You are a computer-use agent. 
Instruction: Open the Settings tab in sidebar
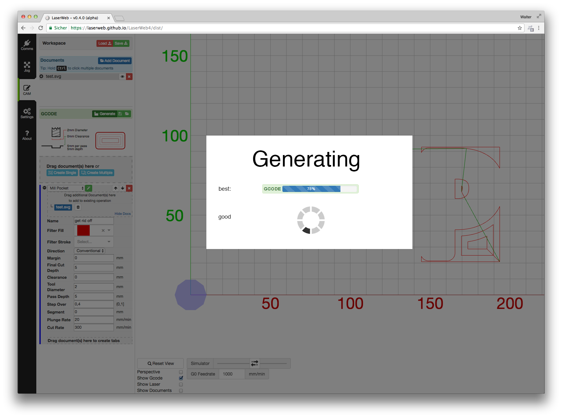click(x=27, y=113)
